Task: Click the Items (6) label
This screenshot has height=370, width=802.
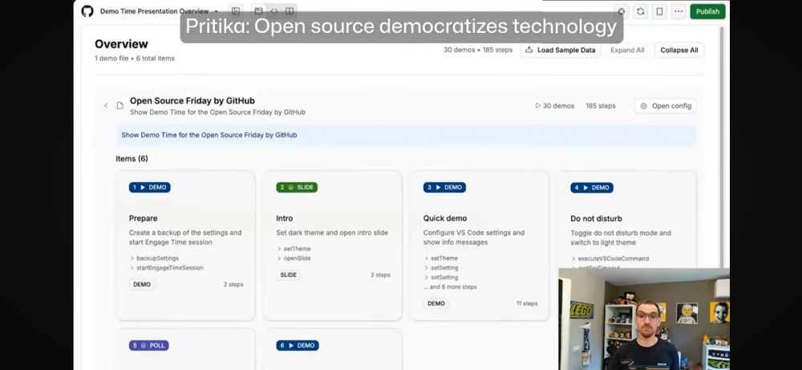Action: pyautogui.click(x=132, y=159)
